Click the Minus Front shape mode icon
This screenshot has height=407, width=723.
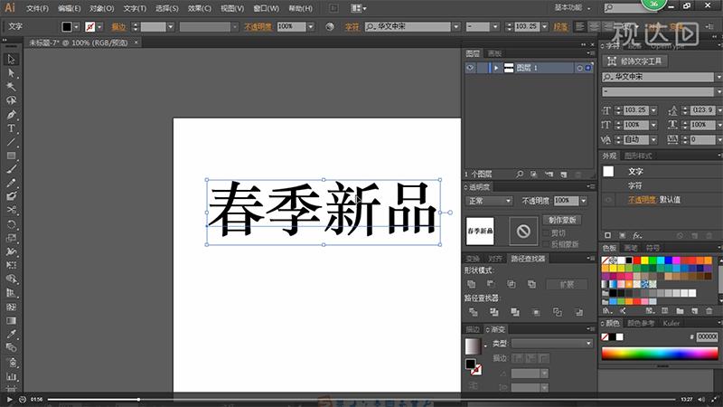491,284
